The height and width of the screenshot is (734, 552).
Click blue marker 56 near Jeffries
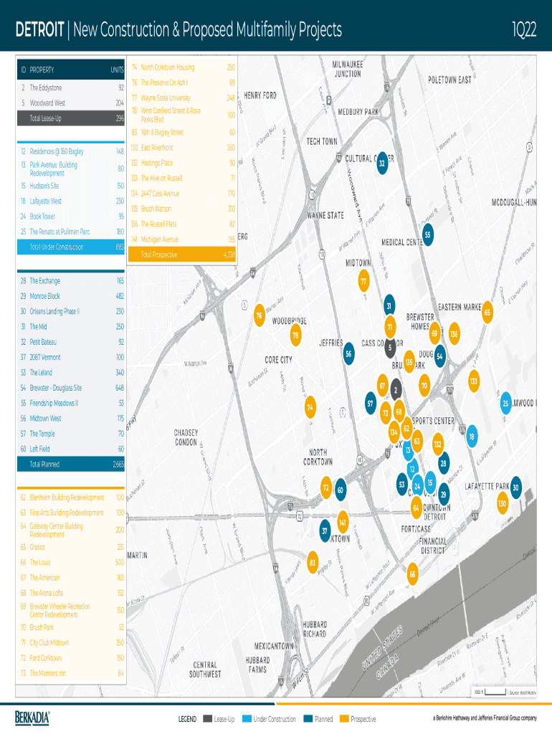point(348,354)
